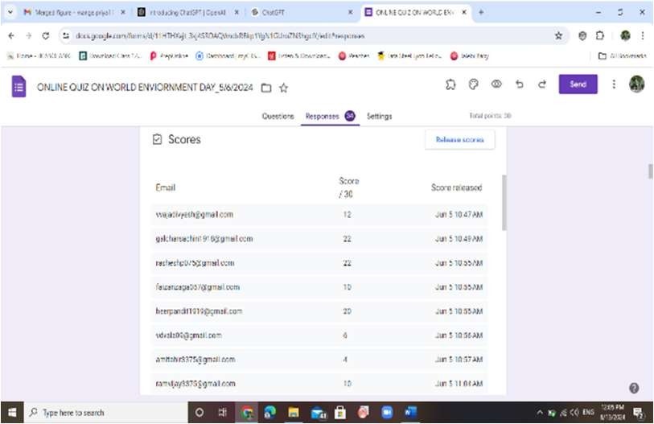Open the Settings tab of the form
This screenshot has width=654, height=424.
click(379, 117)
